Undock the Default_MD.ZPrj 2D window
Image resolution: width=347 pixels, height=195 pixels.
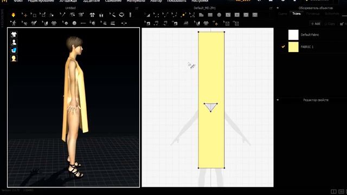click(x=271, y=8)
